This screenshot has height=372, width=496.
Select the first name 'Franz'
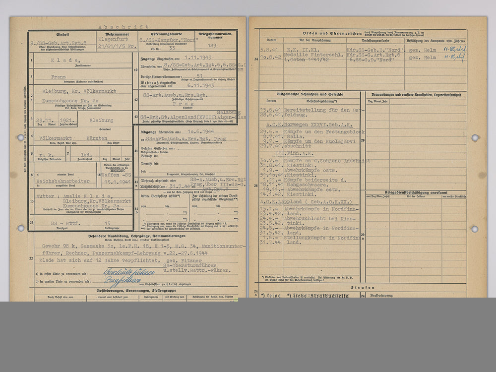point(59,77)
